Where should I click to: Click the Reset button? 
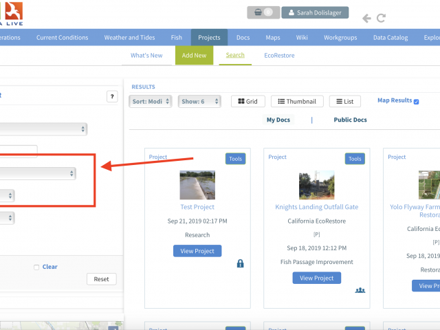coord(101,279)
